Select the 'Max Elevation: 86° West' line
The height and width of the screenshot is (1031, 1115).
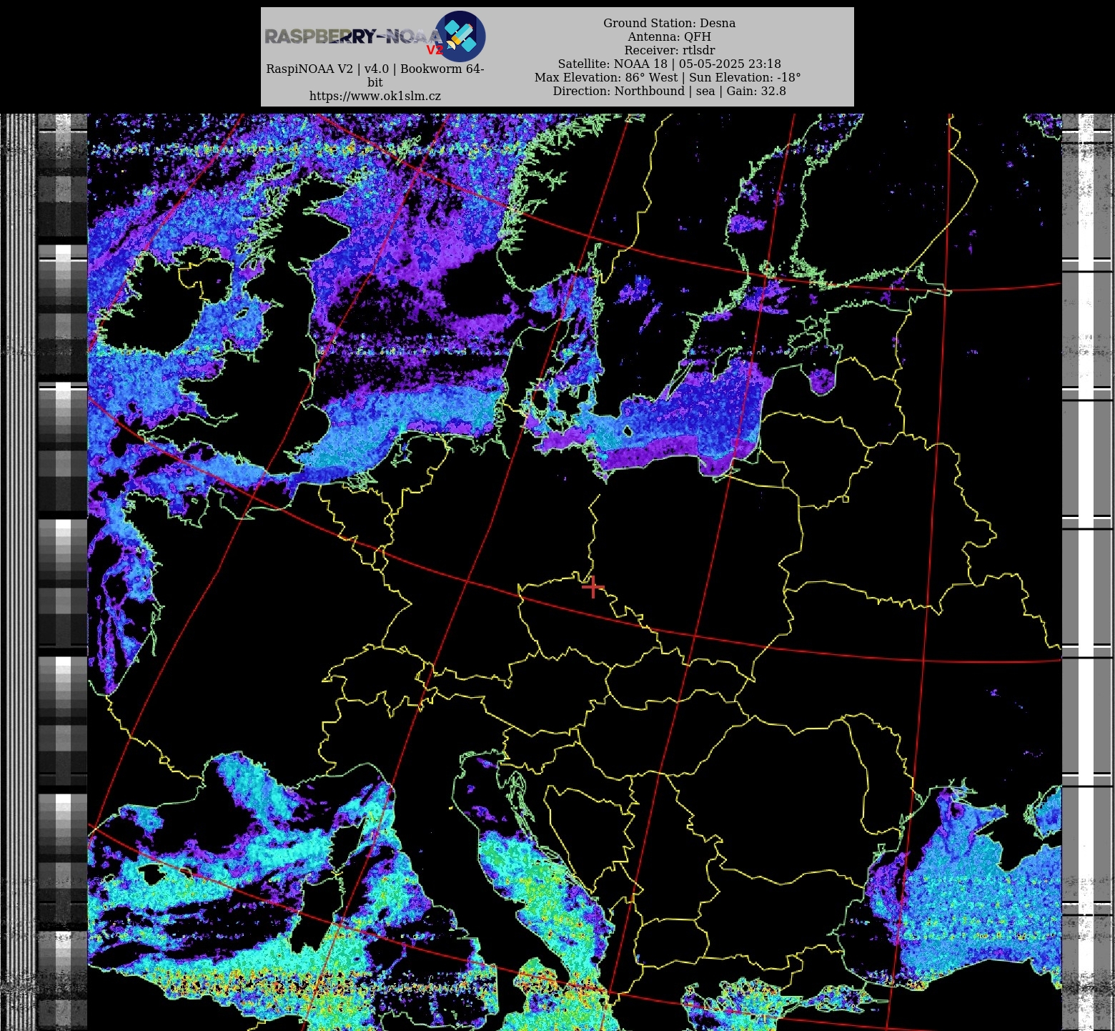coord(668,77)
